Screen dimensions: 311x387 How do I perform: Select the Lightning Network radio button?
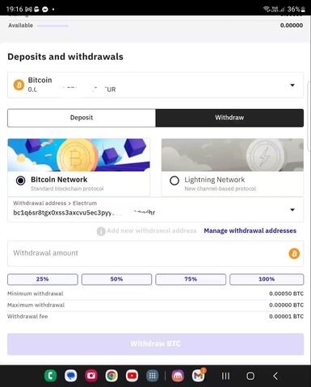tap(174, 181)
